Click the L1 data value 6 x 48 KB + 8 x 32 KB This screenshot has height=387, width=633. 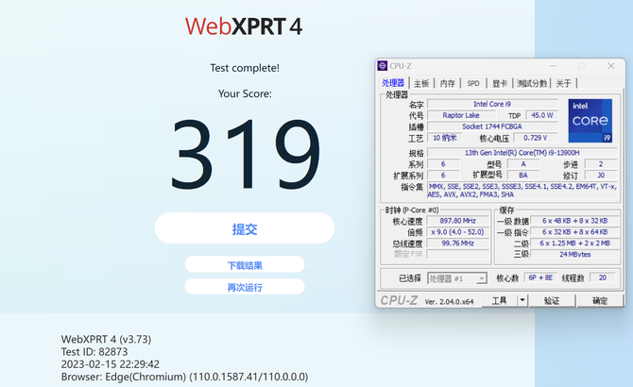point(574,221)
